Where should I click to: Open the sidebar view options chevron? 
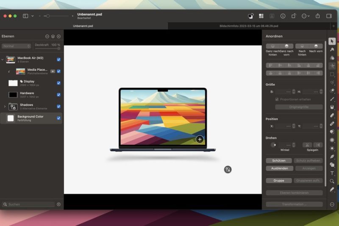pyautogui.click(x=33, y=16)
